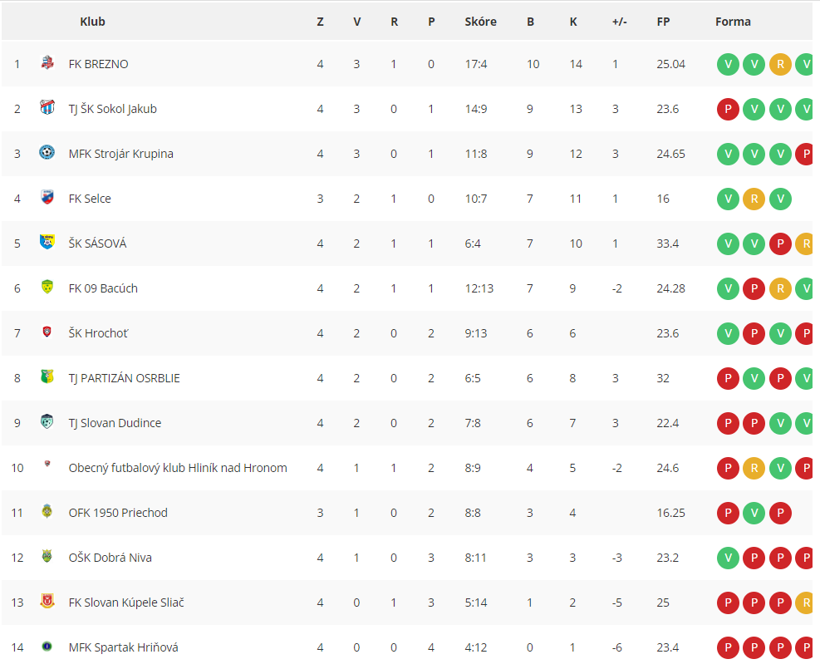The image size is (820, 669).
Task: Click the Forma column header
Action: click(733, 22)
